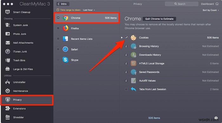Viewport: 222px width, 123px height.
Task: Click the Trash Bins icon
Action: pyautogui.click(x=8, y=60)
